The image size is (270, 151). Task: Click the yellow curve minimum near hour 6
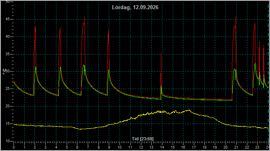tap(80, 129)
